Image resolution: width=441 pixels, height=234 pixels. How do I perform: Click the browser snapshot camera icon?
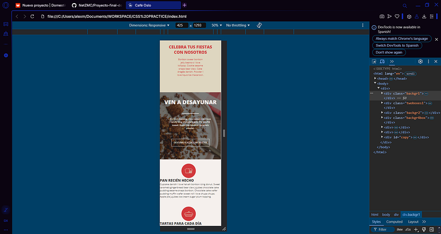pos(382,17)
